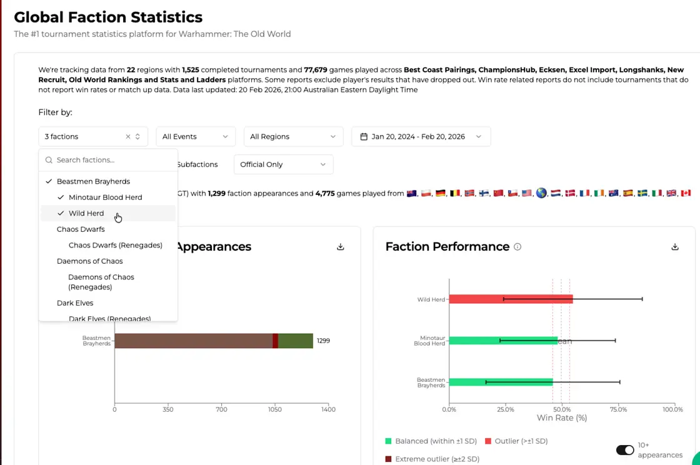Select Dark Elves faction
This screenshot has height=465, width=700.
(x=108, y=303)
